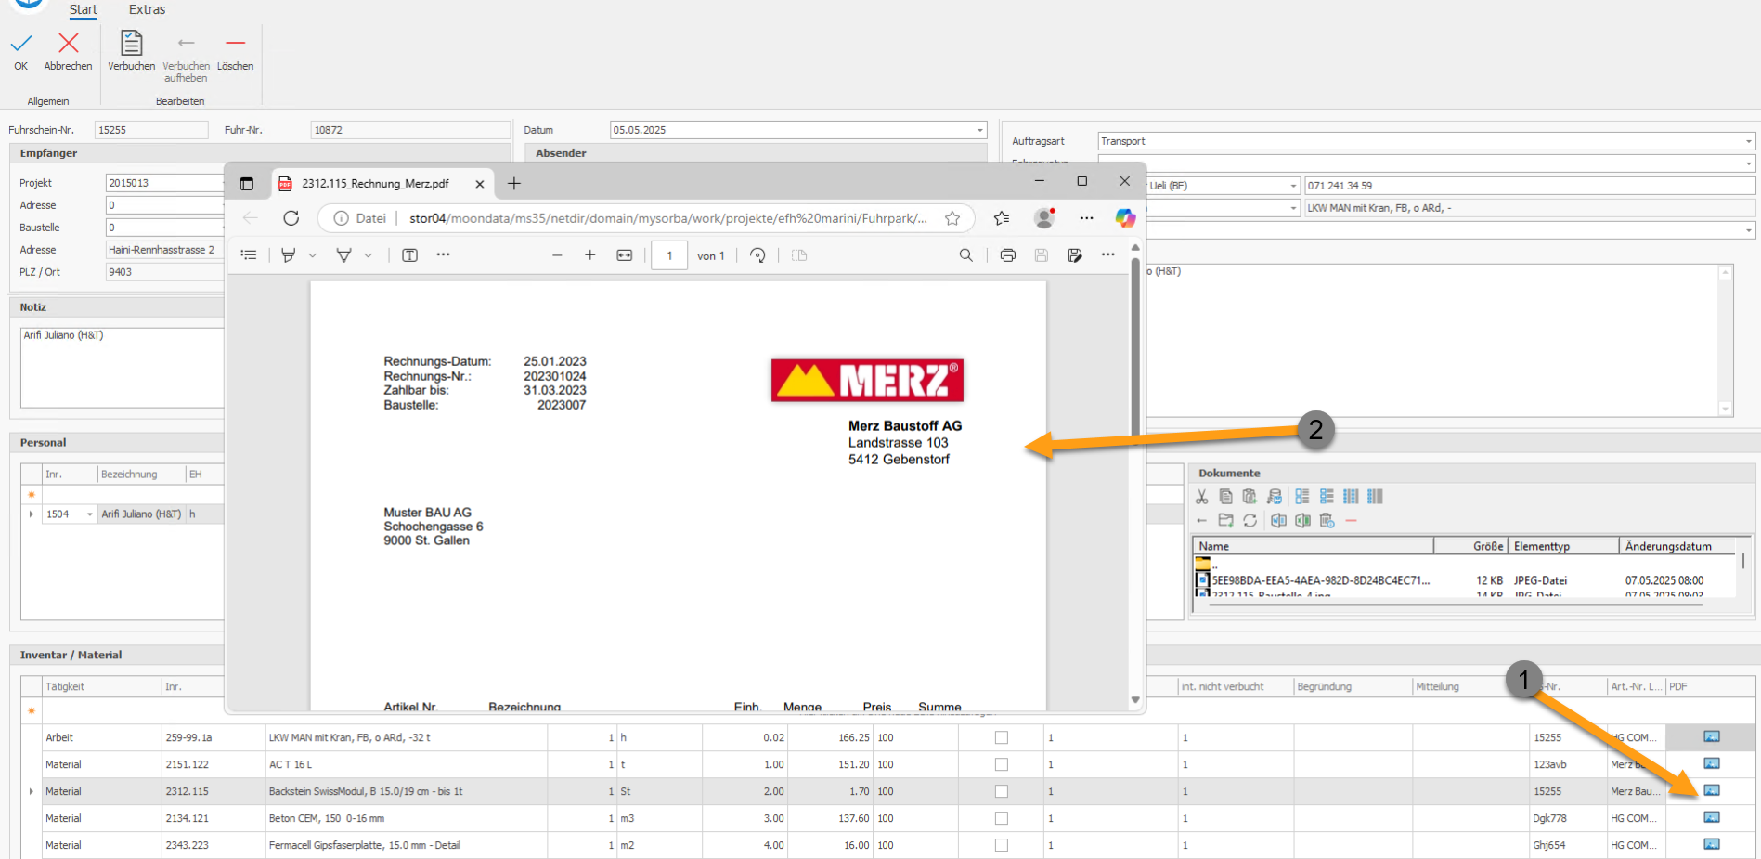Select the 2312.115_Rechnung_Merz.pdf browser tab
The height and width of the screenshot is (859, 1761).
(x=375, y=184)
